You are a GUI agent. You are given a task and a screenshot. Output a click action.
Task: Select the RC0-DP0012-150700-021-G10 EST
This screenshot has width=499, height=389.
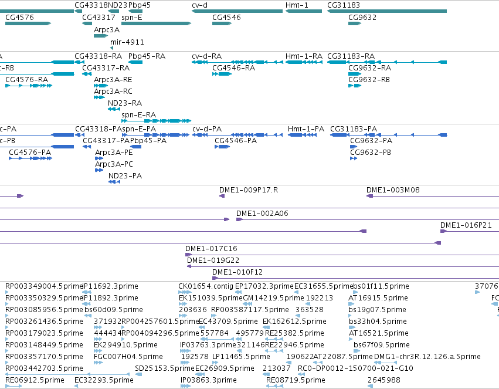click(x=301, y=374)
